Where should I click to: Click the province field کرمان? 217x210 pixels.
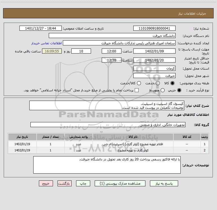[x=154, y=68]
